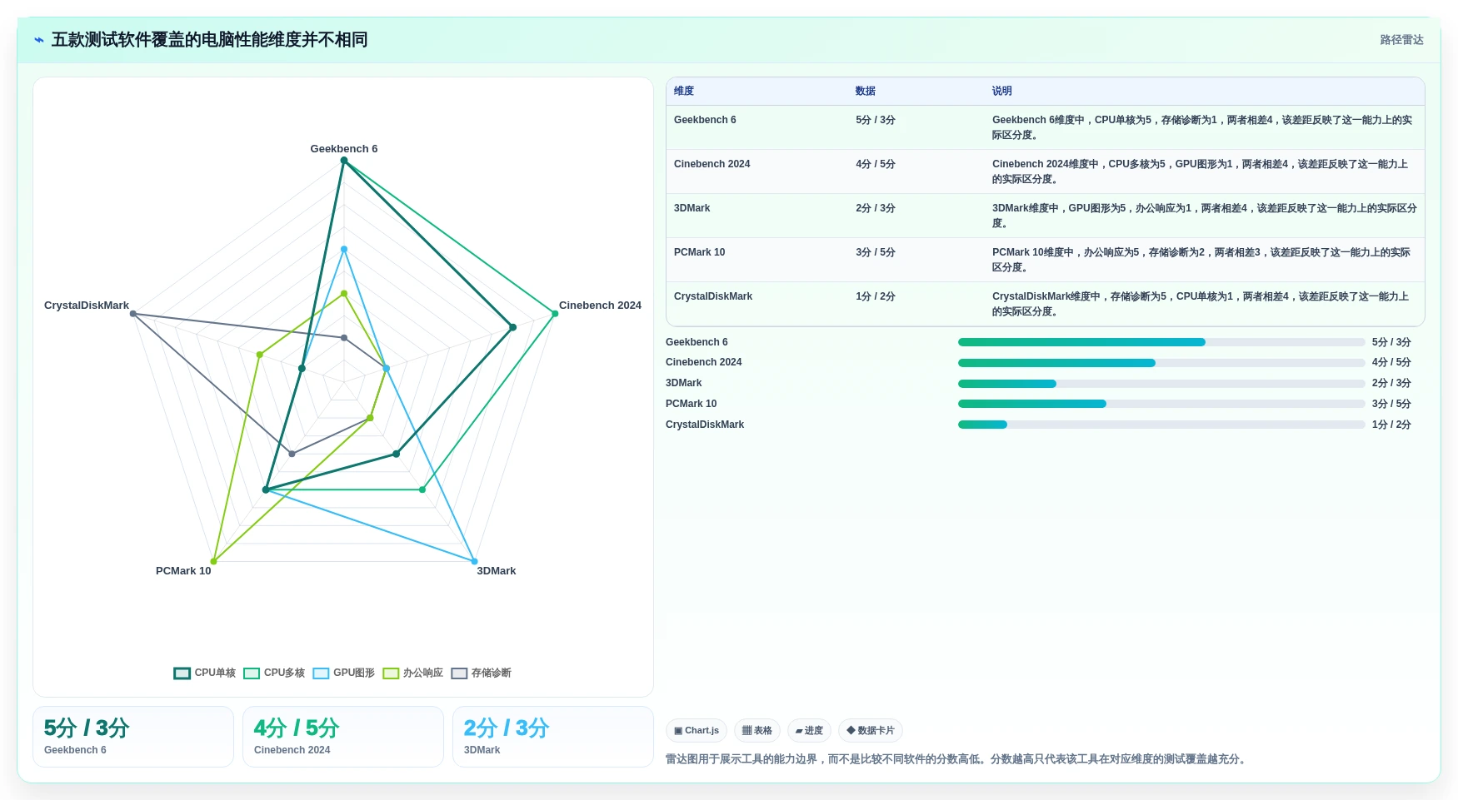Click the footnote text about 雷达图
1458x800 pixels.
point(957,759)
